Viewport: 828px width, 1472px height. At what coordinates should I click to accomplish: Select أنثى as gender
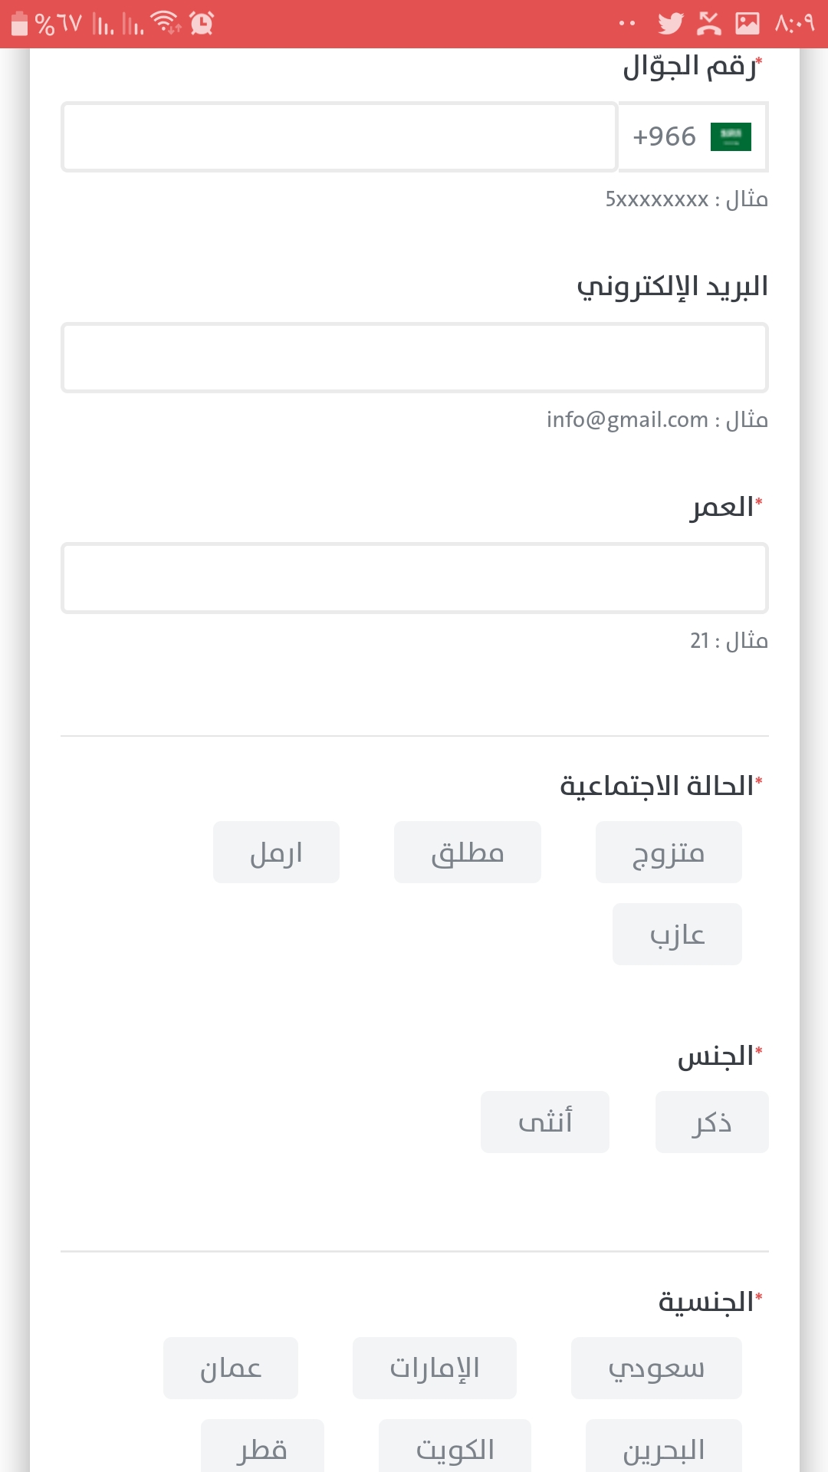pos(545,1122)
